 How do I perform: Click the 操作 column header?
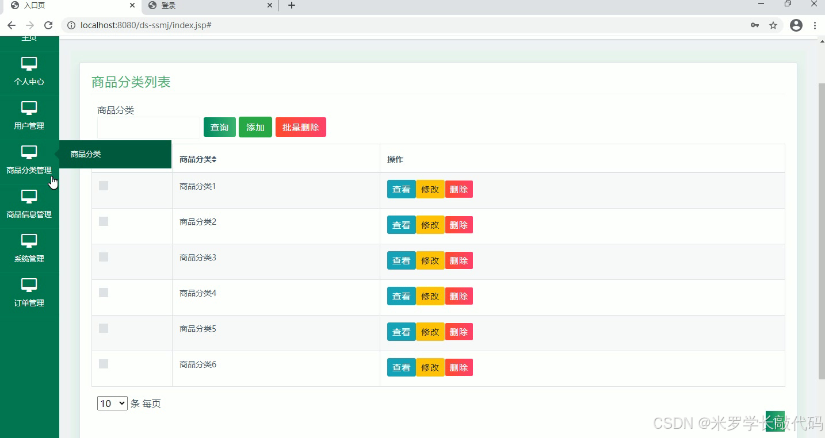point(395,159)
